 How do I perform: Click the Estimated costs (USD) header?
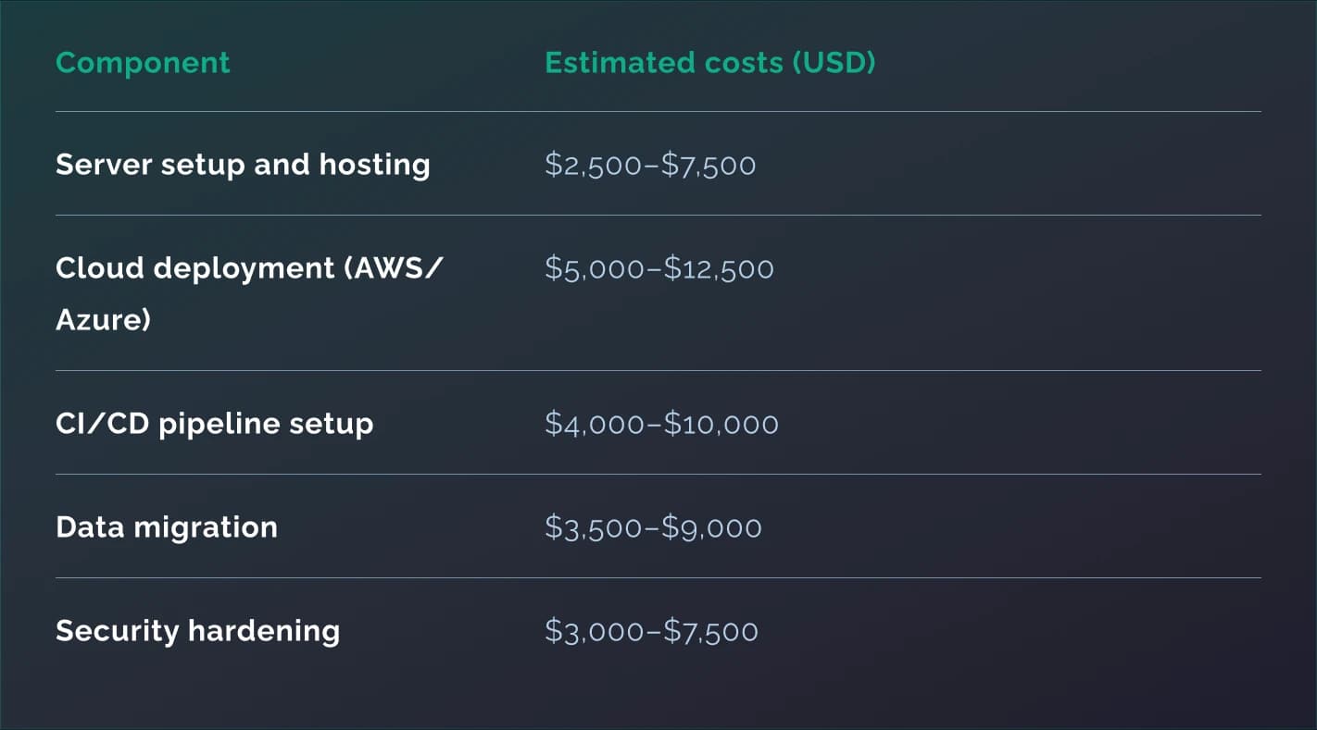pyautogui.click(x=709, y=63)
